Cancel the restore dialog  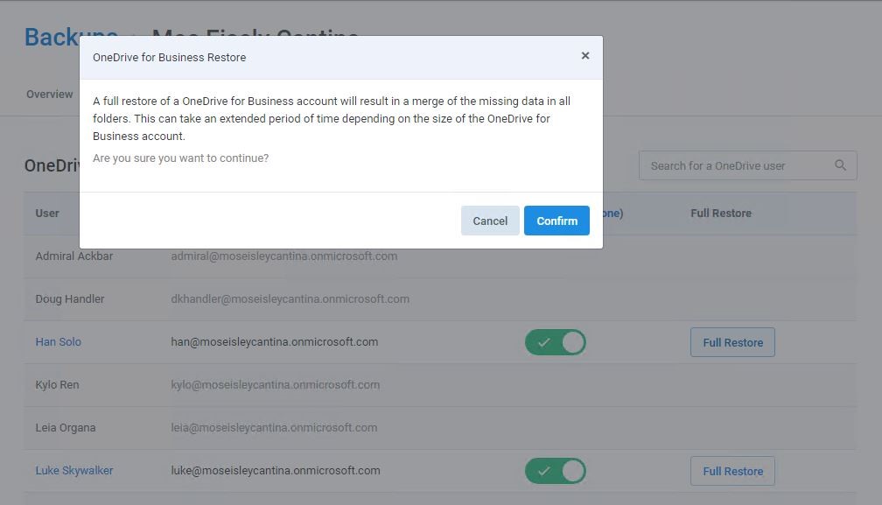pyautogui.click(x=490, y=221)
